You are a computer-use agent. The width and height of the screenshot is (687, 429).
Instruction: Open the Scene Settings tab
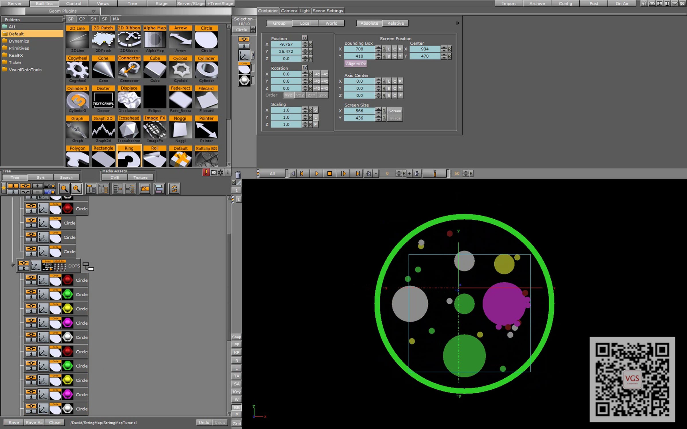point(328,11)
